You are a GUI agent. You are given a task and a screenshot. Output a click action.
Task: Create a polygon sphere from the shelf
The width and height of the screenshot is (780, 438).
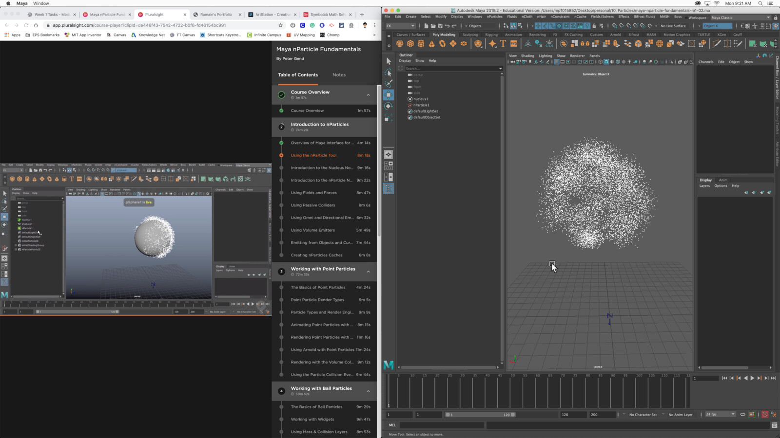pos(400,43)
